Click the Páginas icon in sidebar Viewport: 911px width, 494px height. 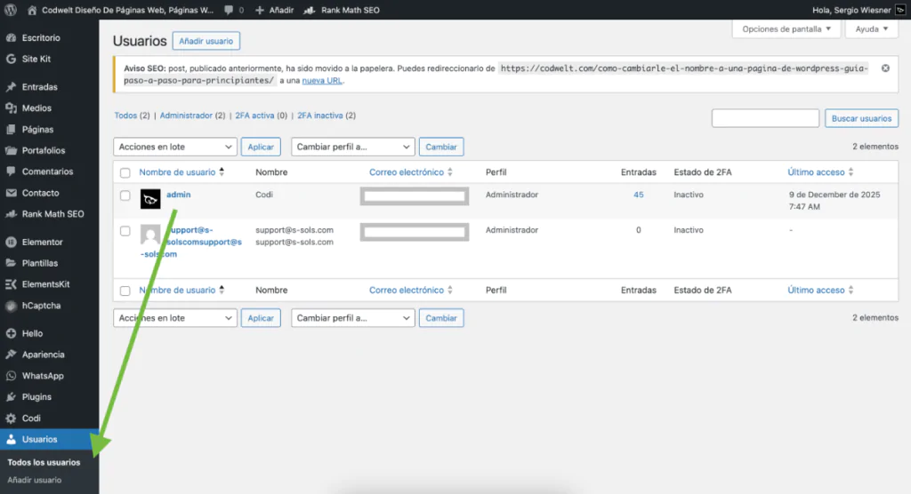(x=11, y=130)
